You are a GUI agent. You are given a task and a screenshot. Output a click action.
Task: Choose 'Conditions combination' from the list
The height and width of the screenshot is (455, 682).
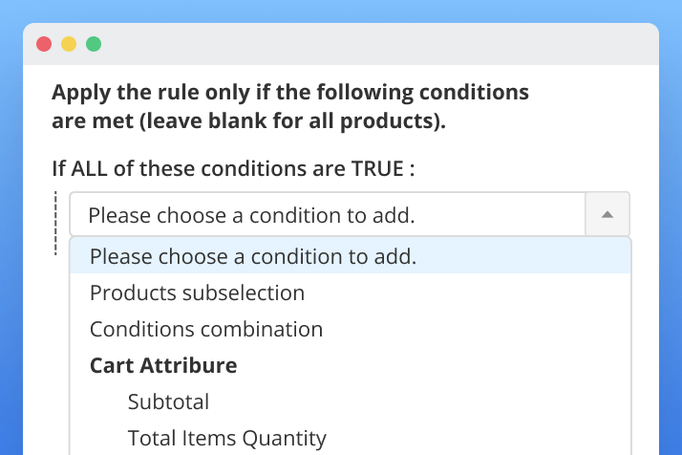pyautogui.click(x=206, y=329)
